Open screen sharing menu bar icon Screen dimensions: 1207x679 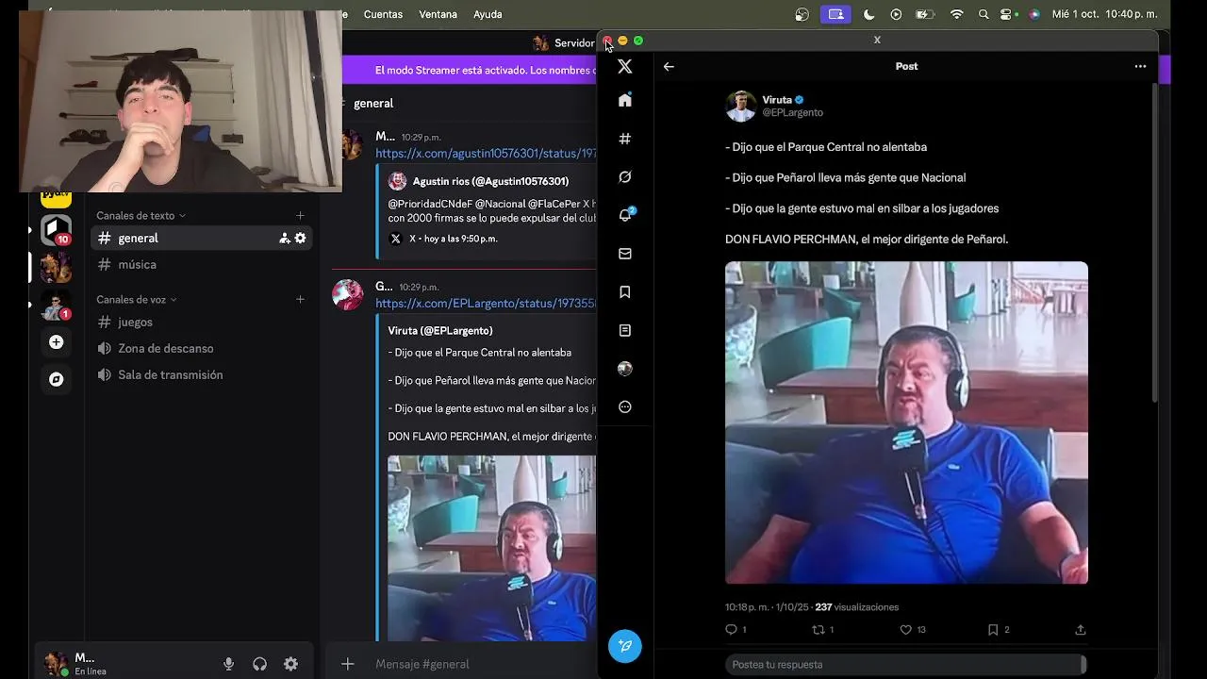[x=835, y=14]
